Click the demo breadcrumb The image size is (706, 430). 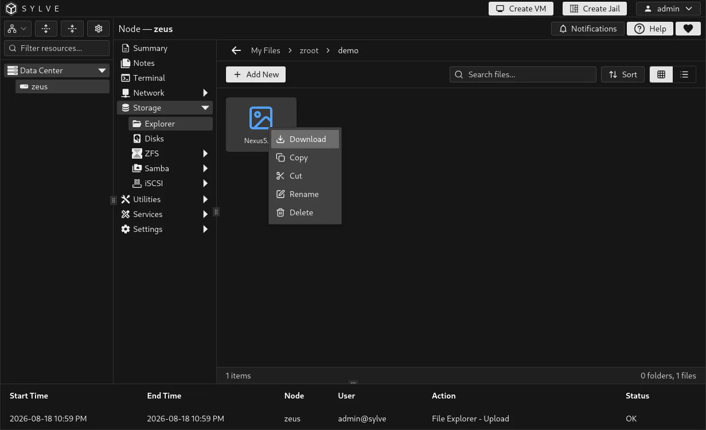[x=348, y=50]
